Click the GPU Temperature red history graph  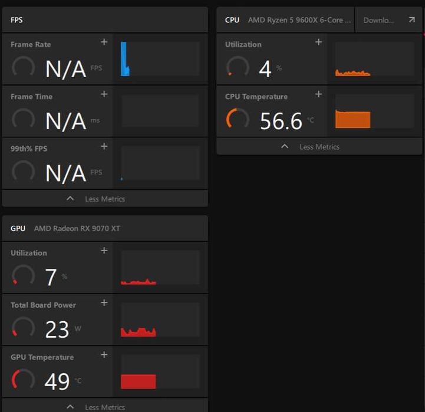(x=160, y=371)
